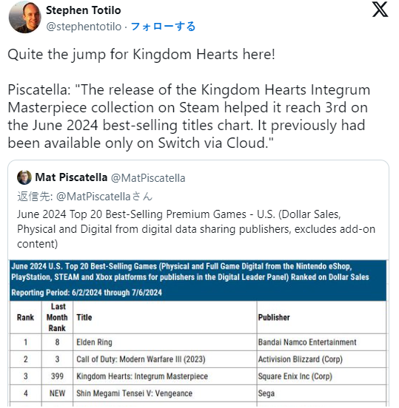Viewport: 399px width, 408px height.
Task: Open the sales chart image header
Action: [198, 280]
